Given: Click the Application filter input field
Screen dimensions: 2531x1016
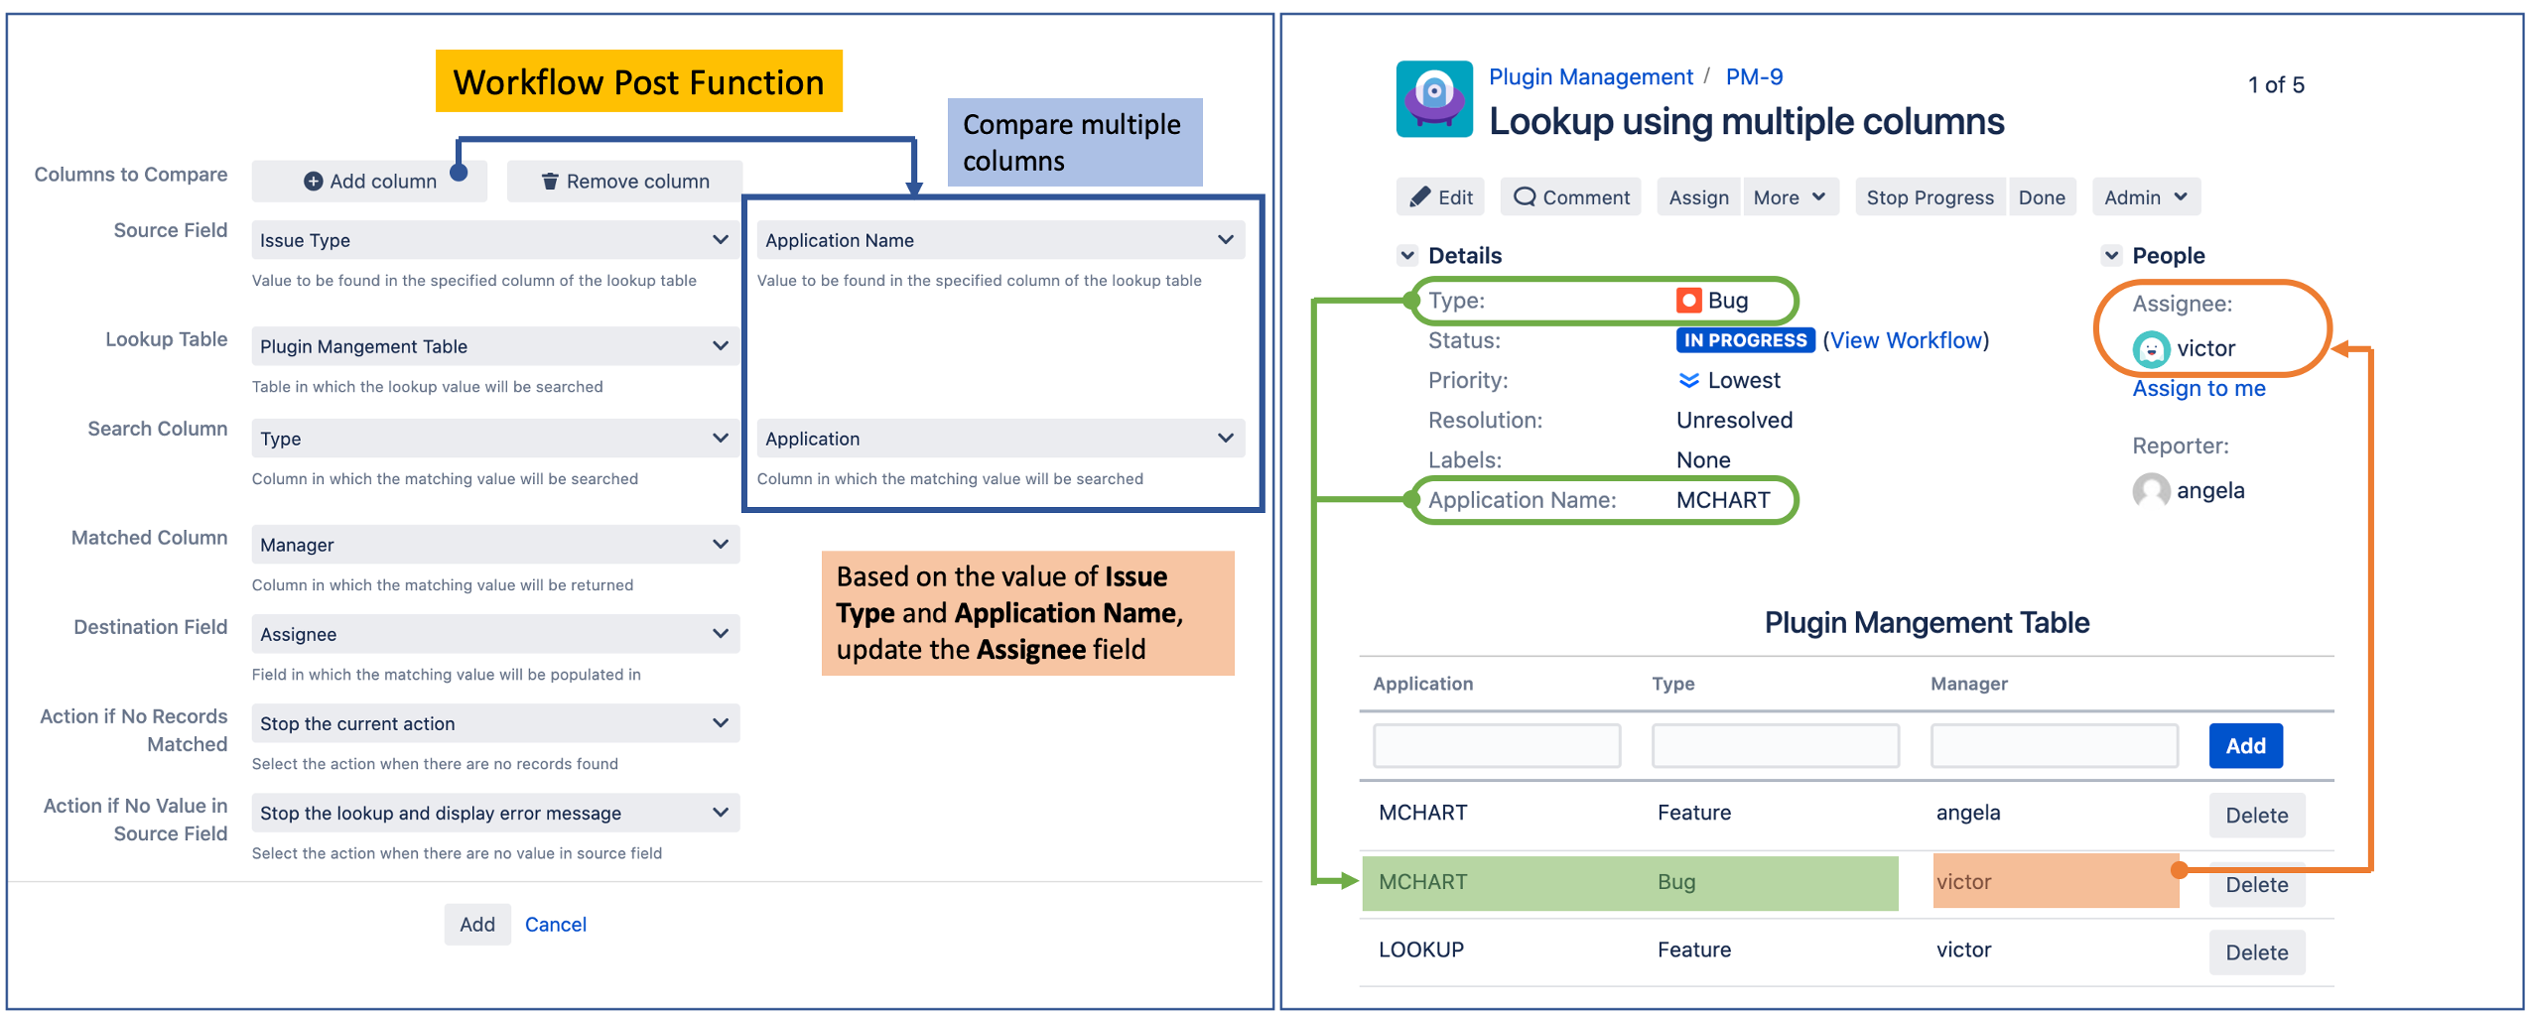Looking at the screenshot, I should (x=1496, y=745).
